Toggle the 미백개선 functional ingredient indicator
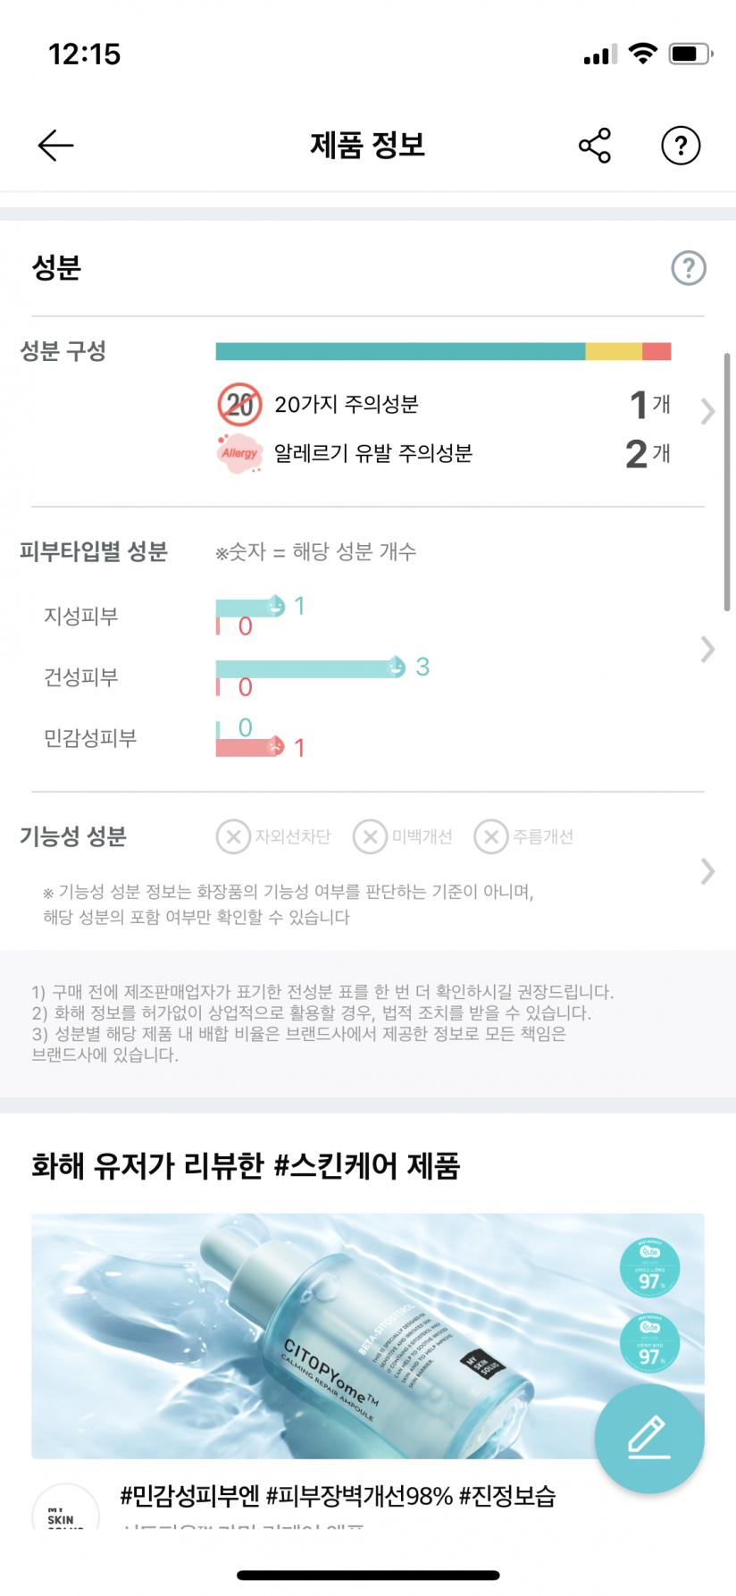The image size is (736, 1596). [370, 836]
